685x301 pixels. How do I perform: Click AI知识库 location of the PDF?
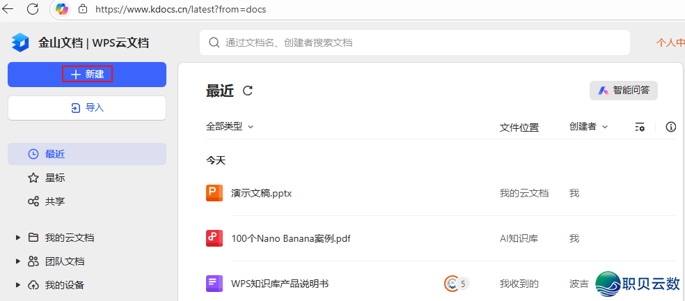pyautogui.click(x=519, y=238)
